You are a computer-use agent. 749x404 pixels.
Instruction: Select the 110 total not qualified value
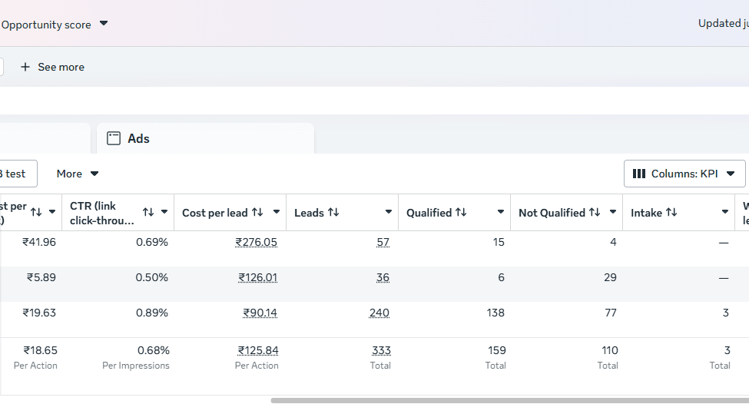[609, 350]
